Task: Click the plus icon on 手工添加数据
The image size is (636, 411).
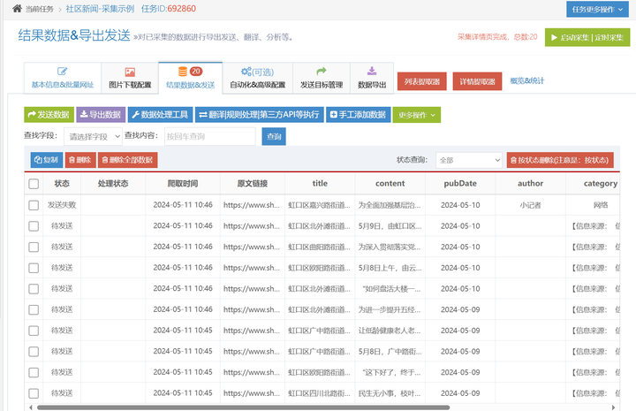Action: 333,115
